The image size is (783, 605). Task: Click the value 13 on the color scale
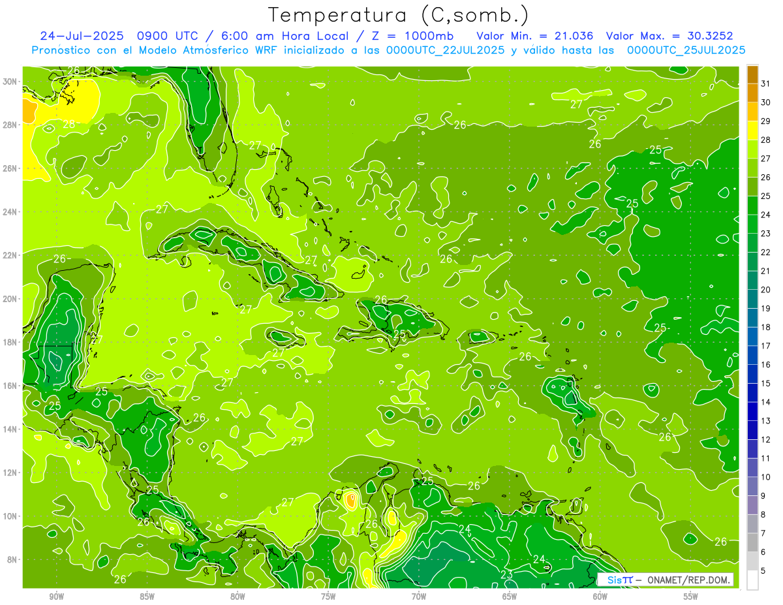pos(766,421)
